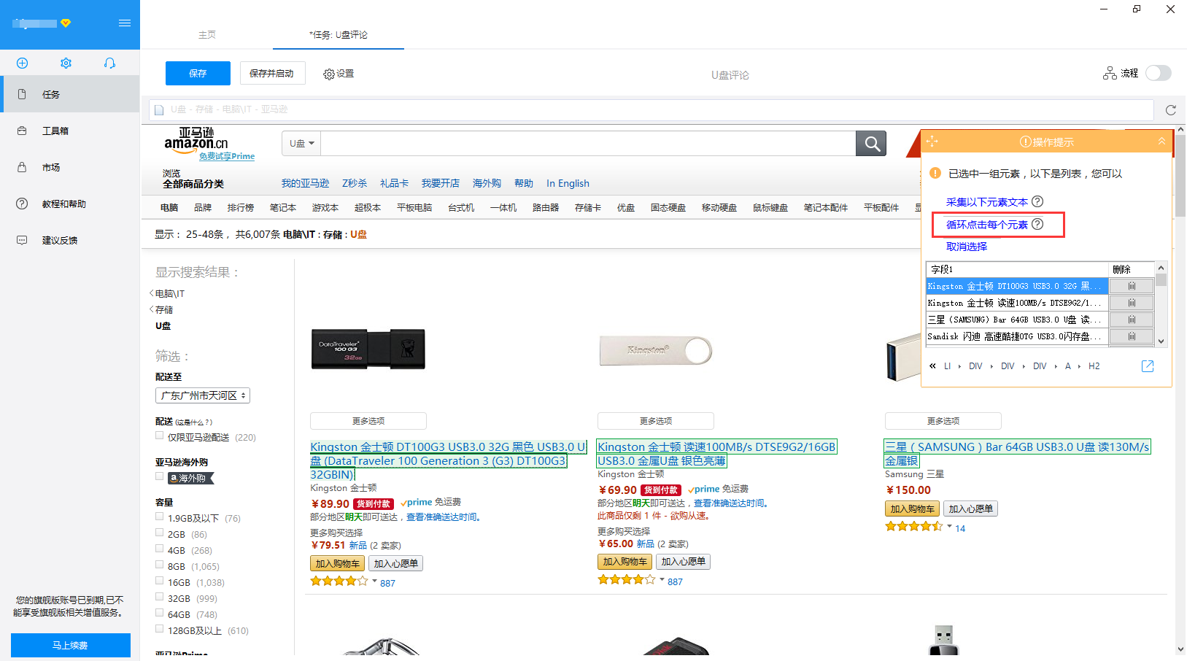This screenshot has width=1187, height=661.
Task: Check the 1.9GB及以下 capacity checkbox
Action: click(x=159, y=517)
